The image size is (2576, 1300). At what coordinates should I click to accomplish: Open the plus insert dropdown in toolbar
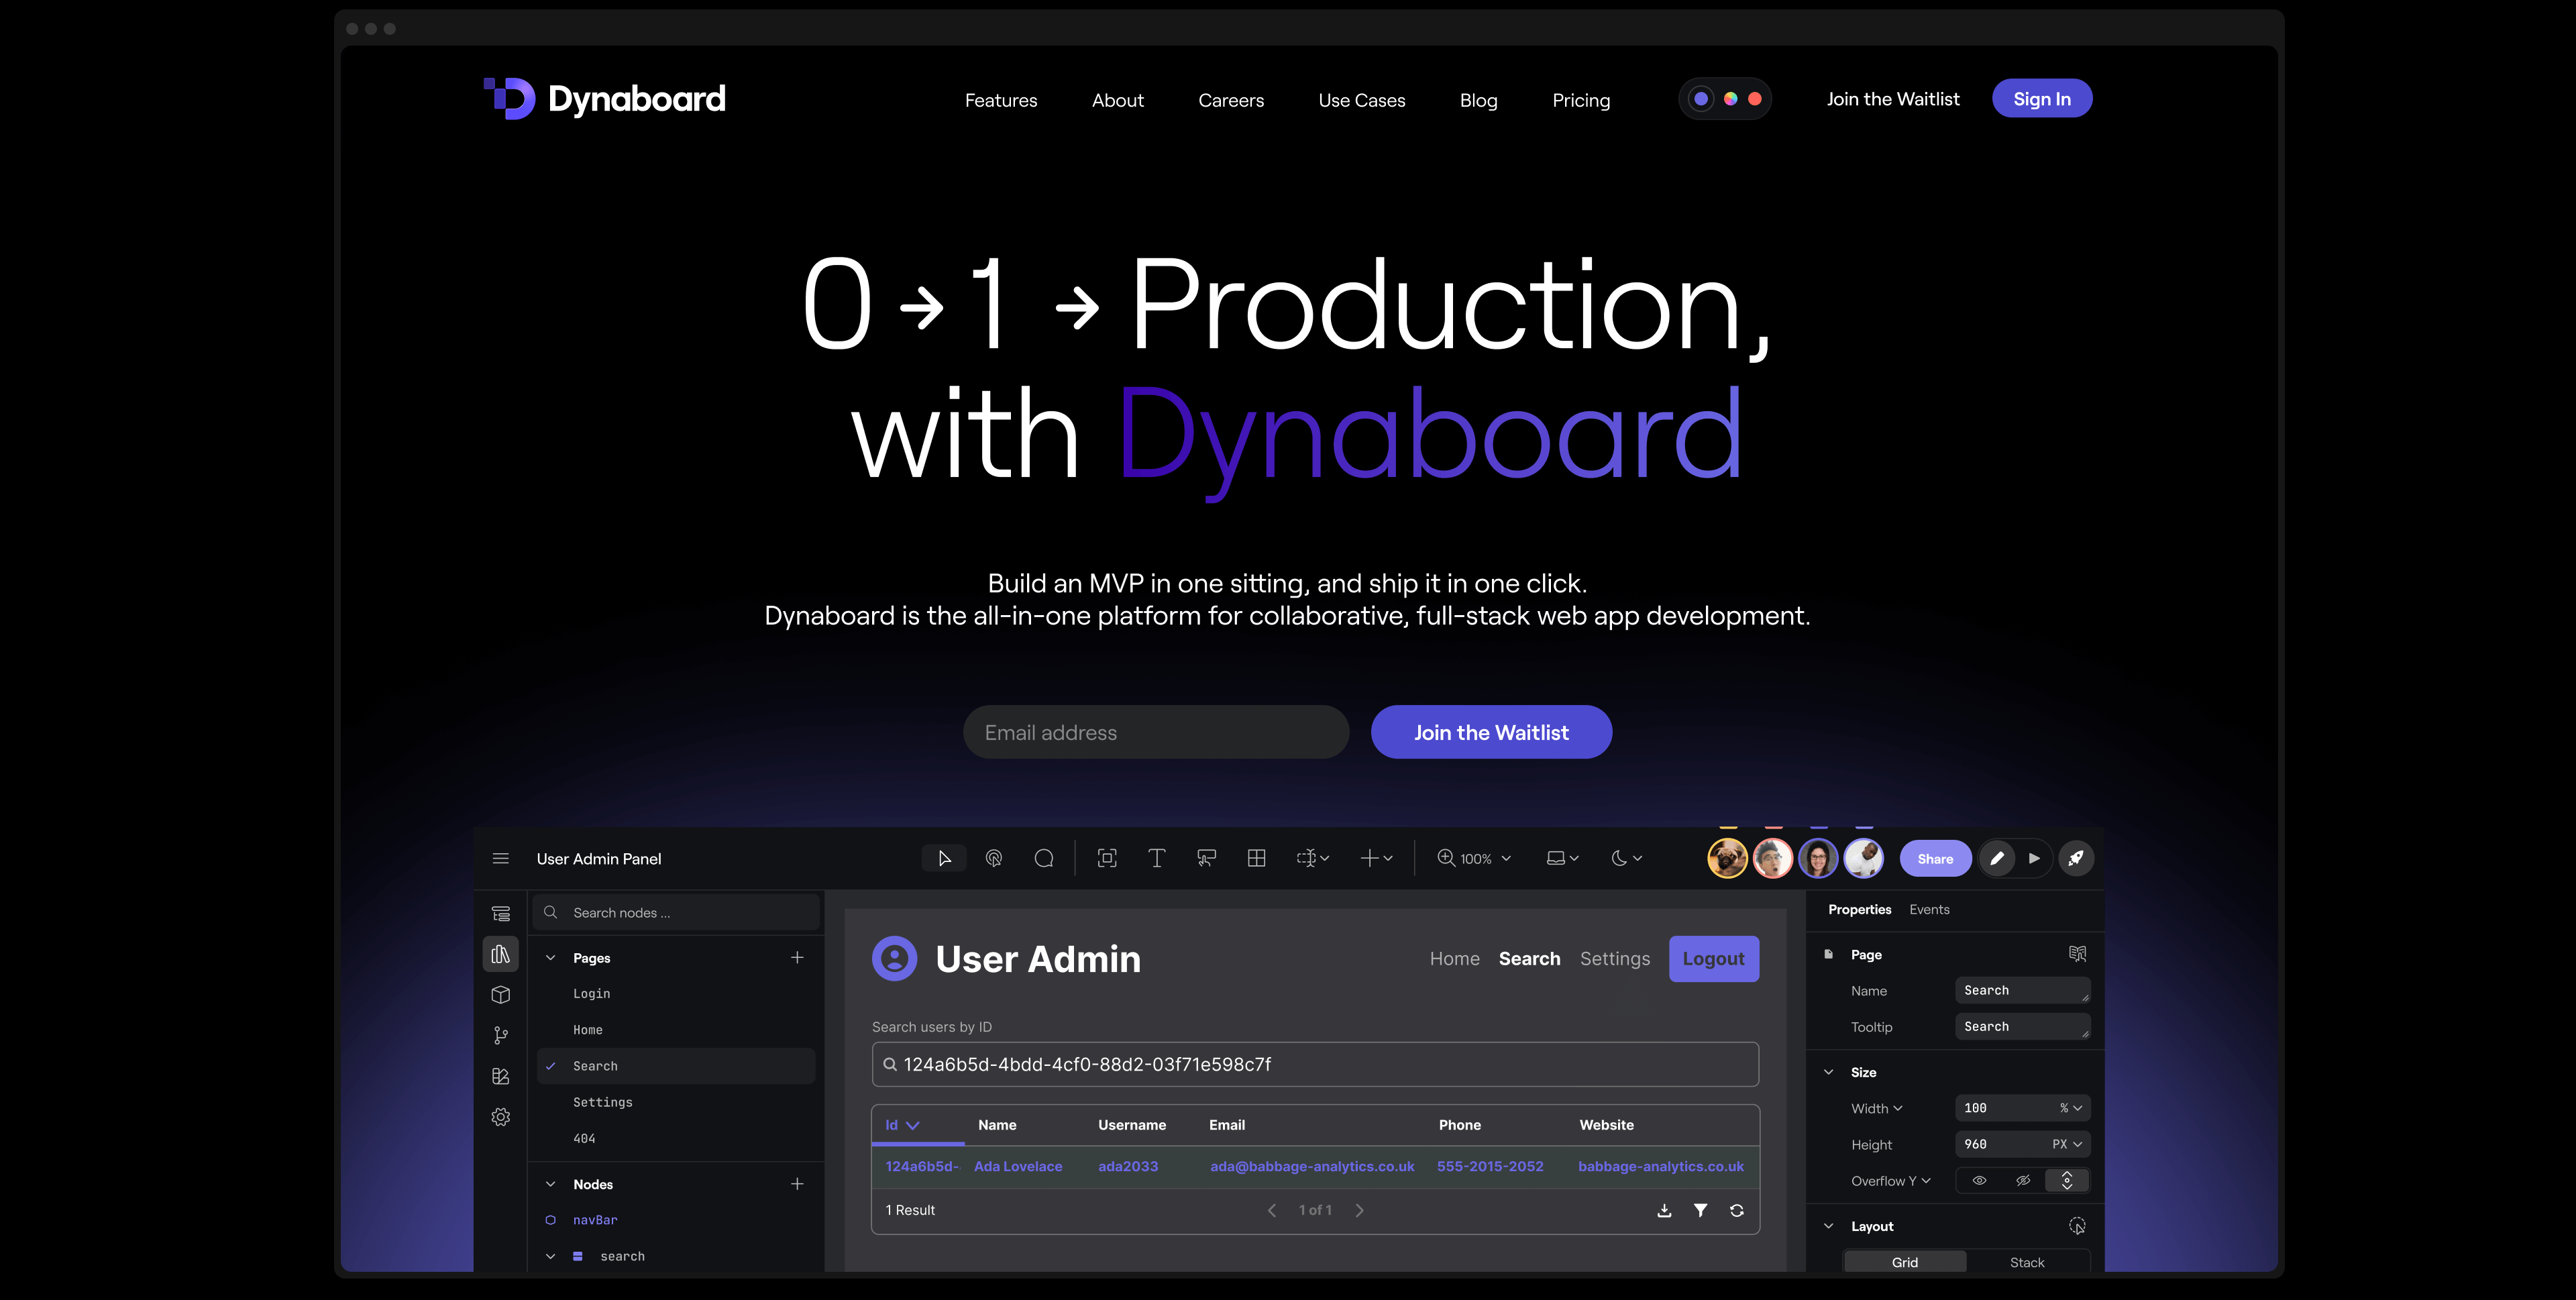point(1377,858)
